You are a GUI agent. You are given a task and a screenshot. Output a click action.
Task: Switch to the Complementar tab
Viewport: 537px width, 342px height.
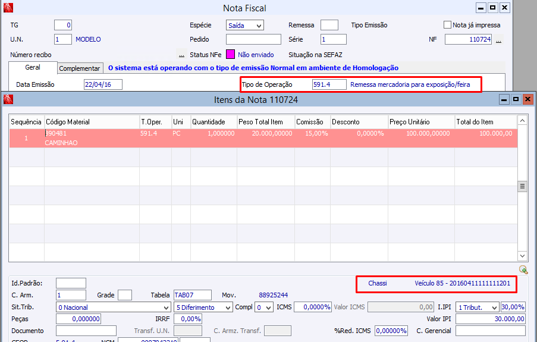pyautogui.click(x=80, y=68)
